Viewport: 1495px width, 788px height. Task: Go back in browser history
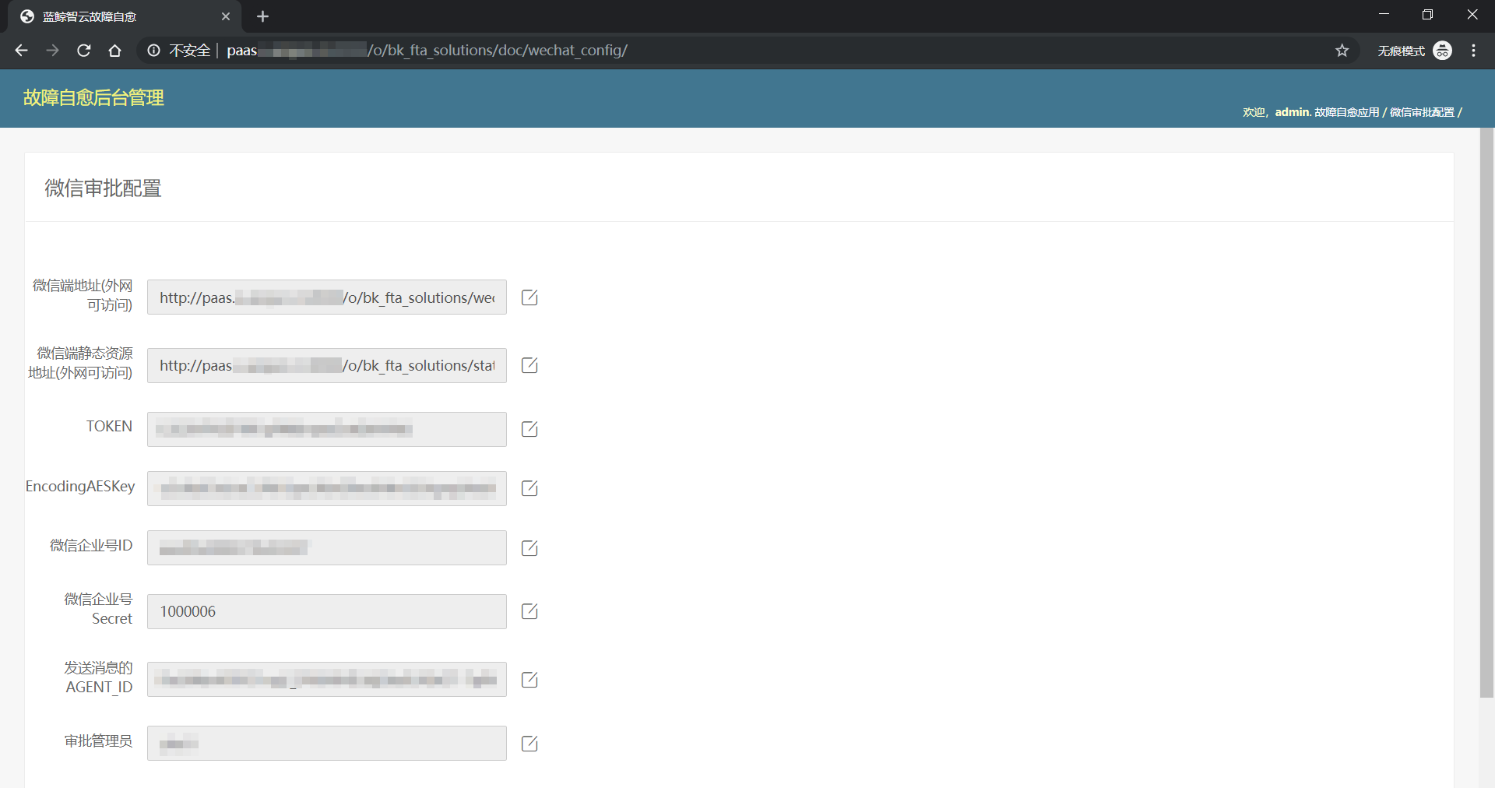coord(21,51)
